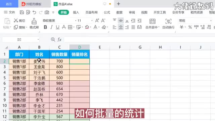Switch to the 数据 ribbon tab
This screenshot has height=121, width=215.
click(120, 12)
